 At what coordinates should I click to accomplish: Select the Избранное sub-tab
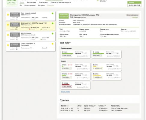click(50, 5)
